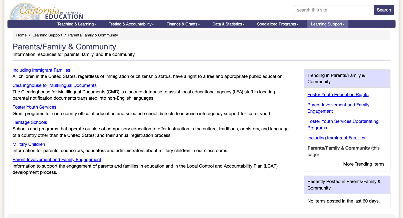
Task: Open the Heritage Schools link
Action: 30,122
